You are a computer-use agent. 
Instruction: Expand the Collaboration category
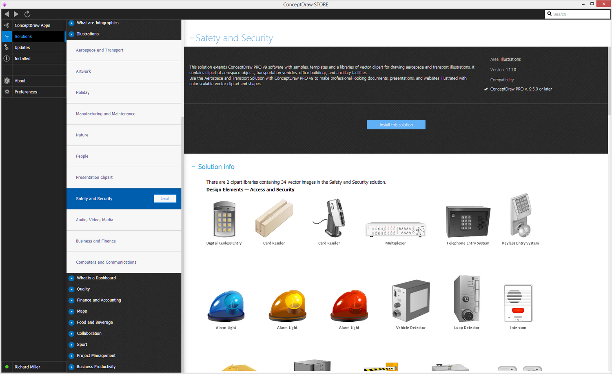tap(71, 334)
